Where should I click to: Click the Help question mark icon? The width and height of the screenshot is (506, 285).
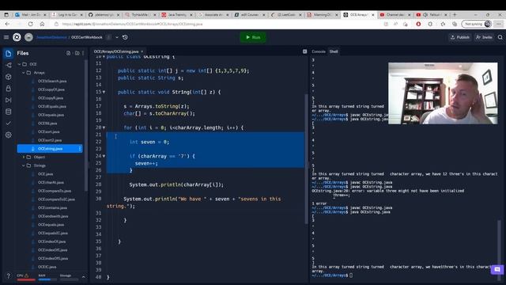point(9,276)
